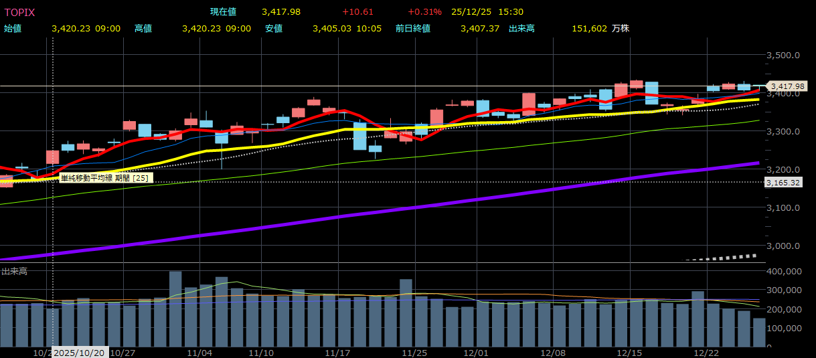The height and width of the screenshot is (358, 816).
Task: Click the 3,165.32 crosshair price tag
Action: tap(783, 182)
